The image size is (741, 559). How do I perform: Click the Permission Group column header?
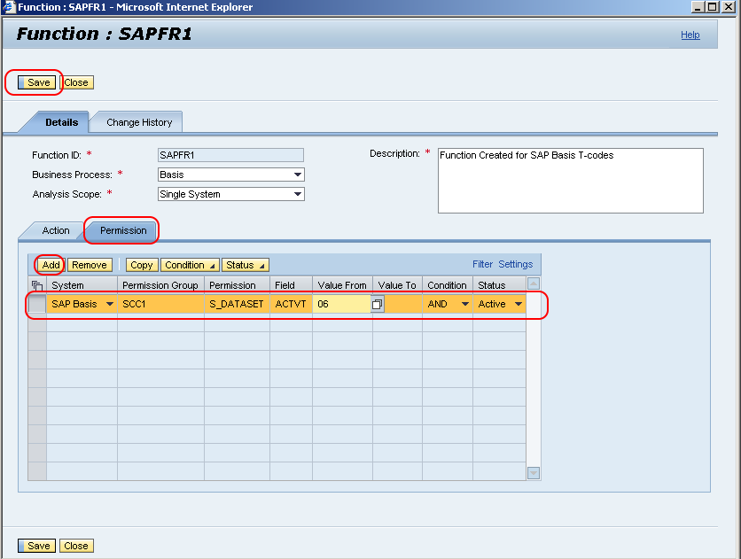coord(160,285)
